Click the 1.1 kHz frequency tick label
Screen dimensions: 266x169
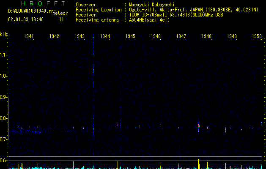3,55
